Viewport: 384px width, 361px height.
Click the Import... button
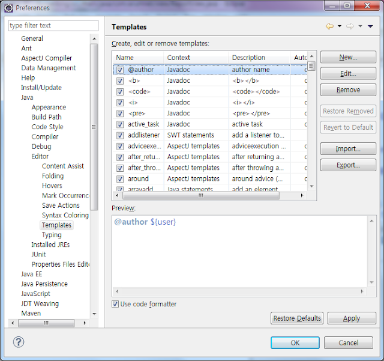[x=348, y=148]
